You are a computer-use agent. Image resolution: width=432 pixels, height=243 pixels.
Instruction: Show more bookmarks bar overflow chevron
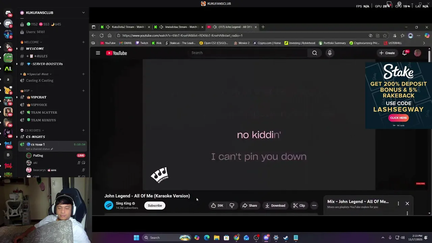pos(424,43)
